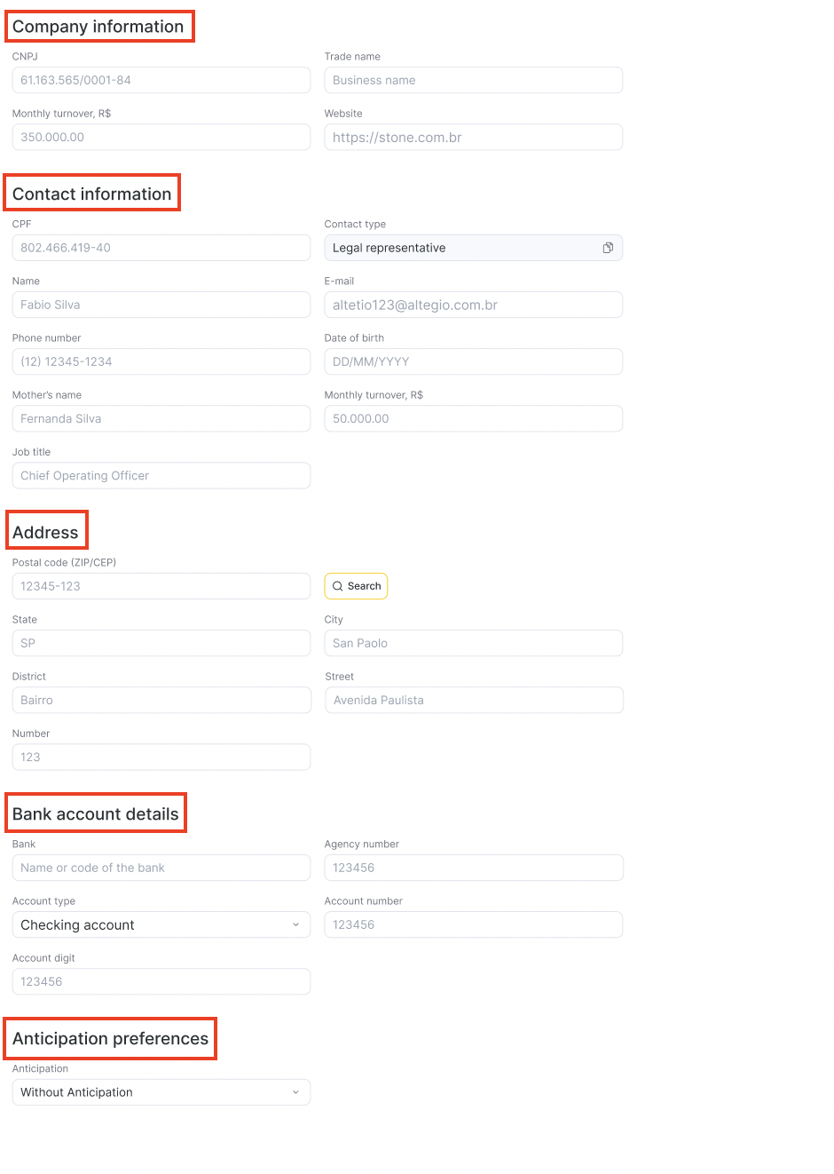Open the Legal representative contact type selector

tap(461, 248)
